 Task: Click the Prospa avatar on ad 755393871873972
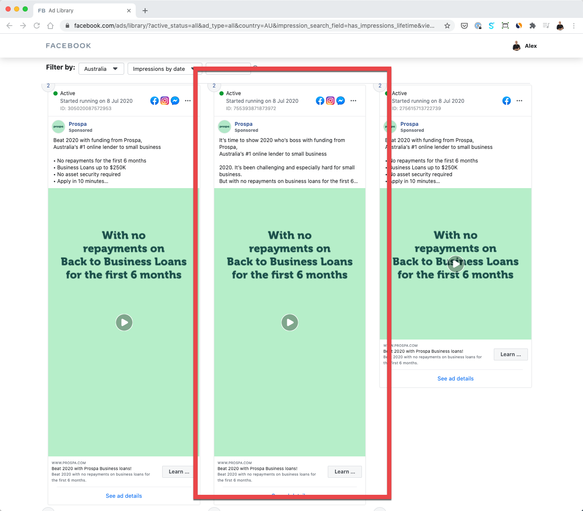[x=224, y=127]
